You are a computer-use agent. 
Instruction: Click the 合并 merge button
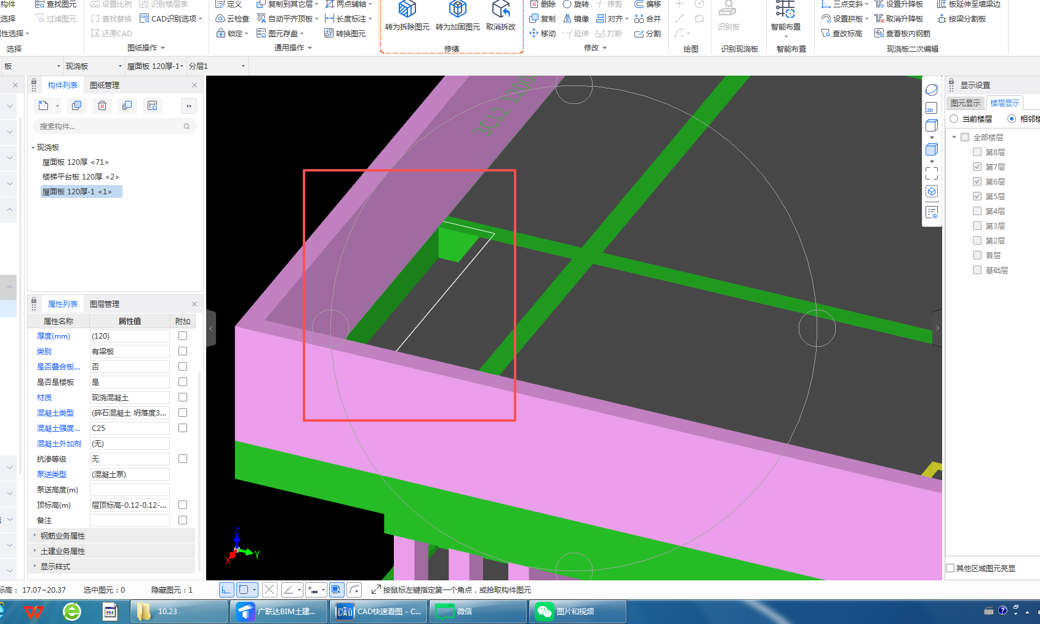[647, 19]
